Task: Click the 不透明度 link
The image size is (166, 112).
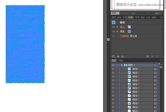Action: [125, 36]
